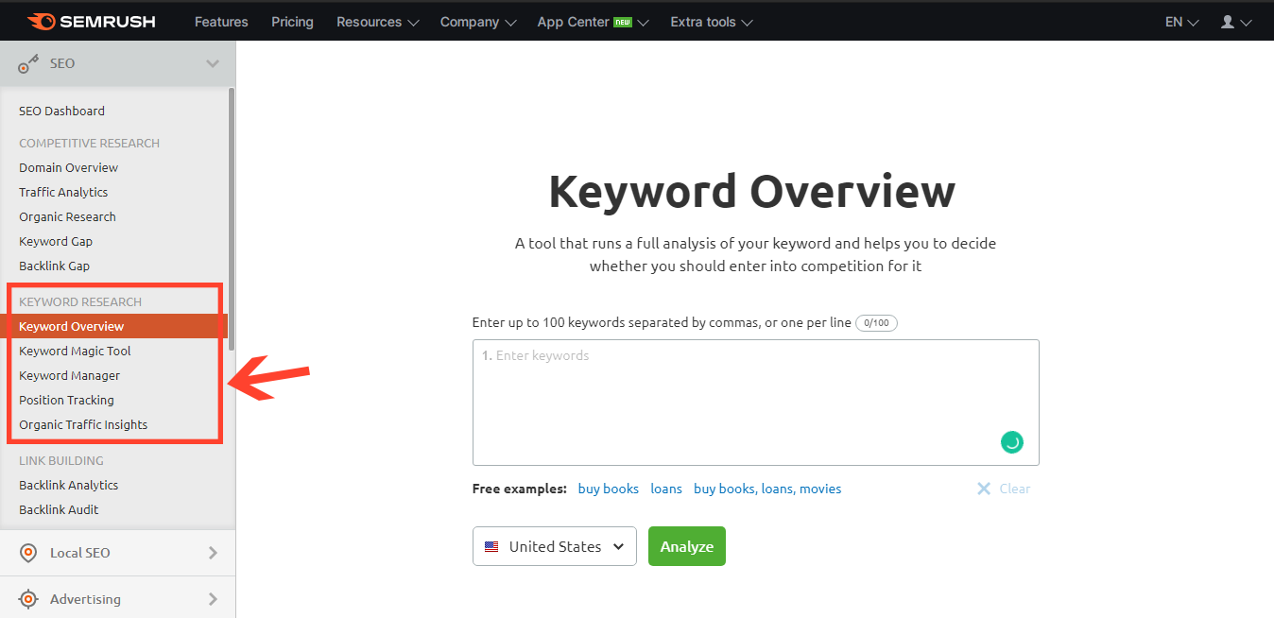Go to the Pricing page

pyautogui.click(x=292, y=22)
